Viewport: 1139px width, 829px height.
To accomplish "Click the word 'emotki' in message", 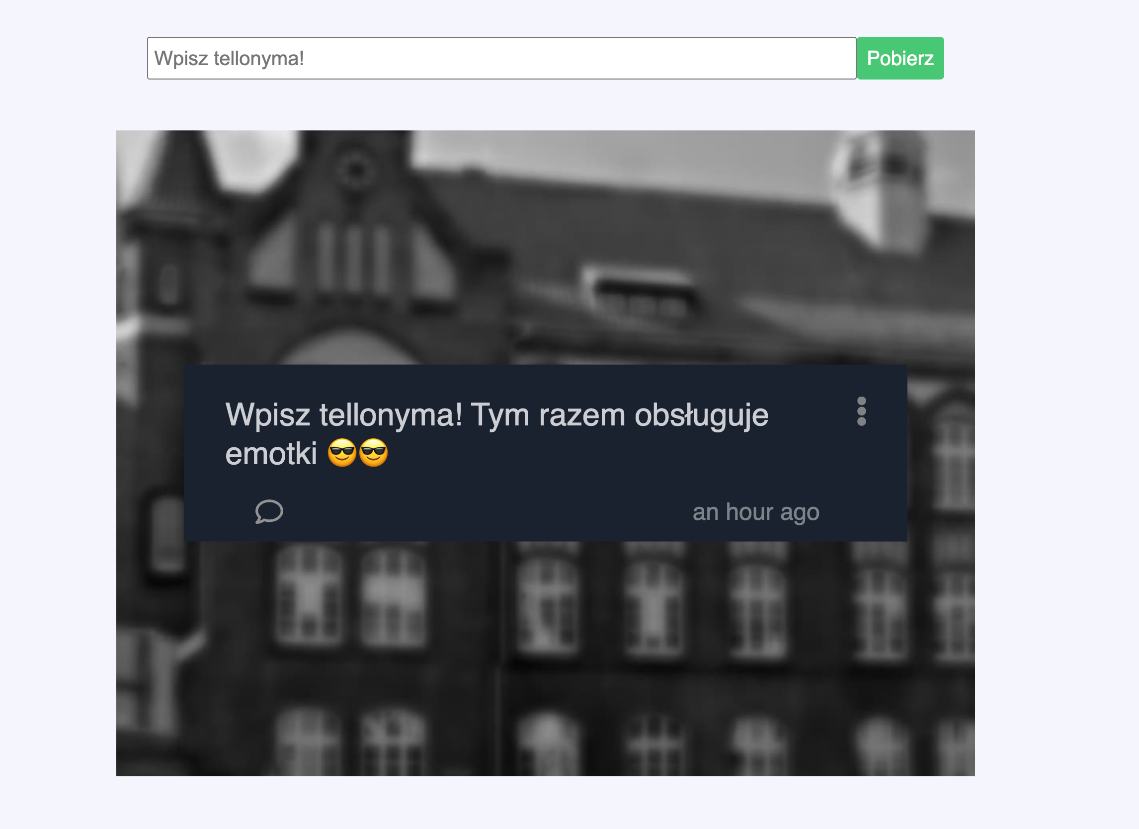I will pos(271,453).
